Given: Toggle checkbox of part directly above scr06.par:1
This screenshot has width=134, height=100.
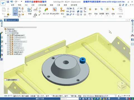Looking at the screenshot, I should 8,52.
